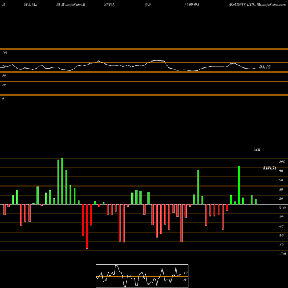Click the '(ESCORTS LTD.) MunafaSutra.com' header text
The width and height of the screenshot is (288, 288).
point(257,5)
